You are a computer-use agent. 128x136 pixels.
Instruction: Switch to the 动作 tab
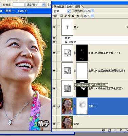coord(69,6)
